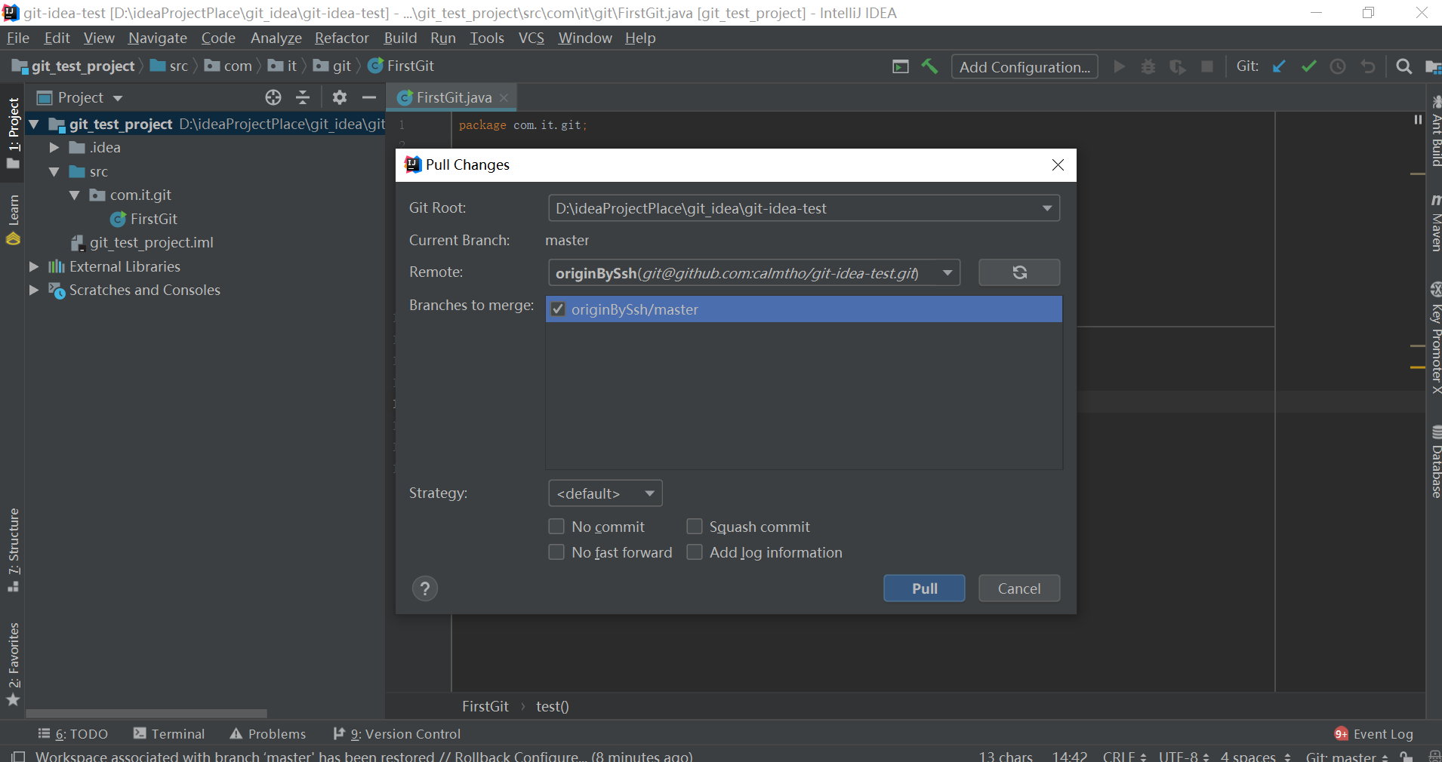The image size is (1442, 762).
Task: Click the Build Project hammer icon
Action: 930,66
